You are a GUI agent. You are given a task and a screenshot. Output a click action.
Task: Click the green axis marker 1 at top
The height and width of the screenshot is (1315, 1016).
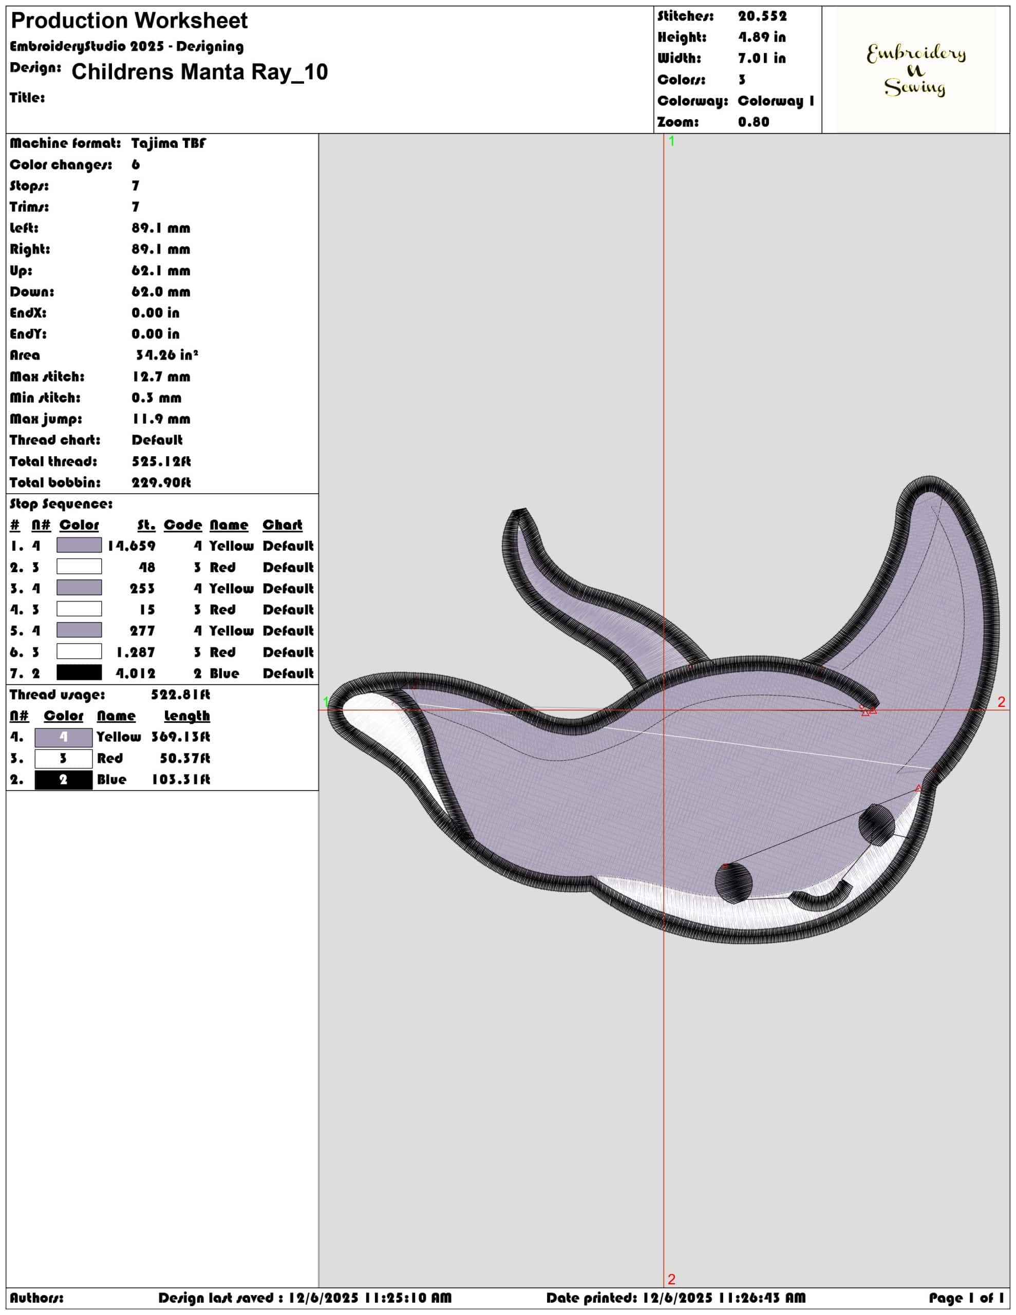tap(671, 141)
